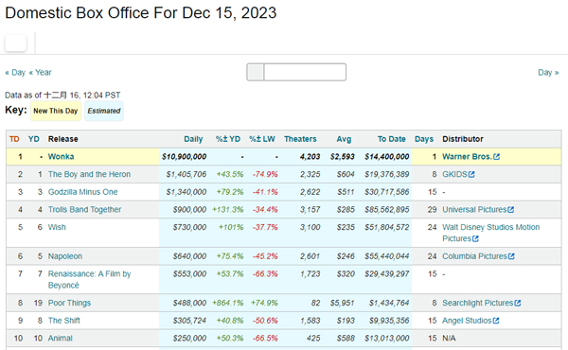This screenshot has height=350, width=568.
Task: Click Poor Things +864.1% value
Action: (227, 303)
